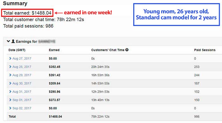Open the Aug 28, 2017 date link
This screenshot has width=222, height=123.
click(x=22, y=67)
